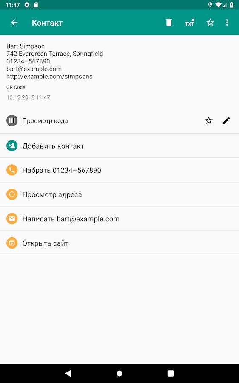Open the three-dot overflow menu

tap(227, 23)
